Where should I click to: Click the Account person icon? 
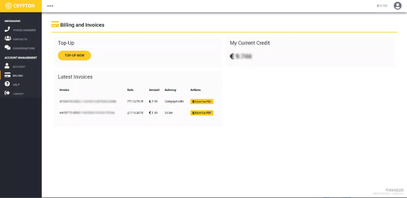[7, 66]
